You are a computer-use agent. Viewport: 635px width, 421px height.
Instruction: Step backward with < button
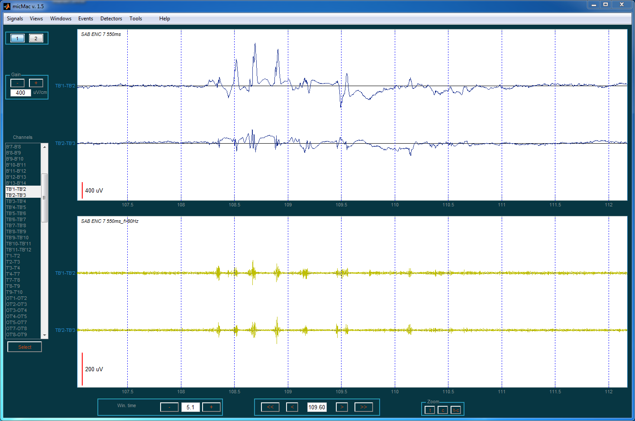coord(292,407)
